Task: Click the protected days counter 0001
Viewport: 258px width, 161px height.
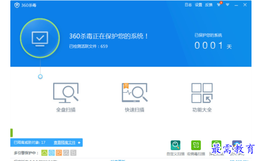Action: (x=209, y=46)
